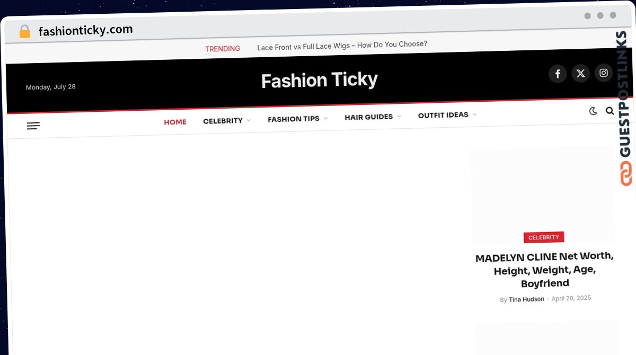Click the April 20, 2025 post date
This screenshot has height=355, width=636.
[571, 298]
